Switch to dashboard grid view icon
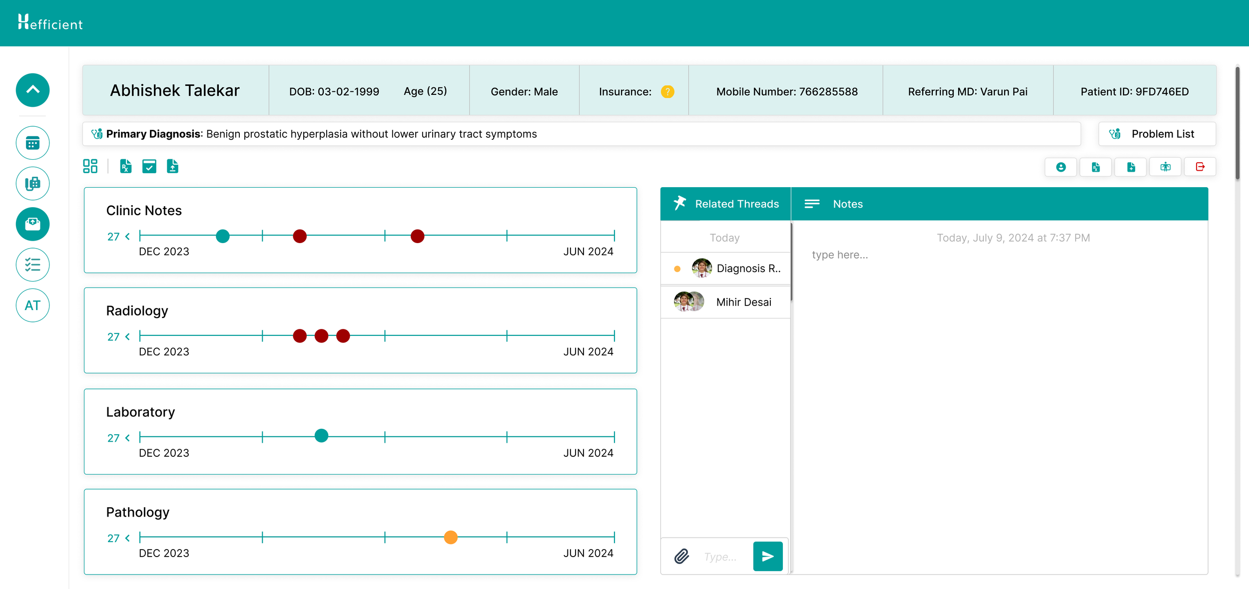 point(90,166)
